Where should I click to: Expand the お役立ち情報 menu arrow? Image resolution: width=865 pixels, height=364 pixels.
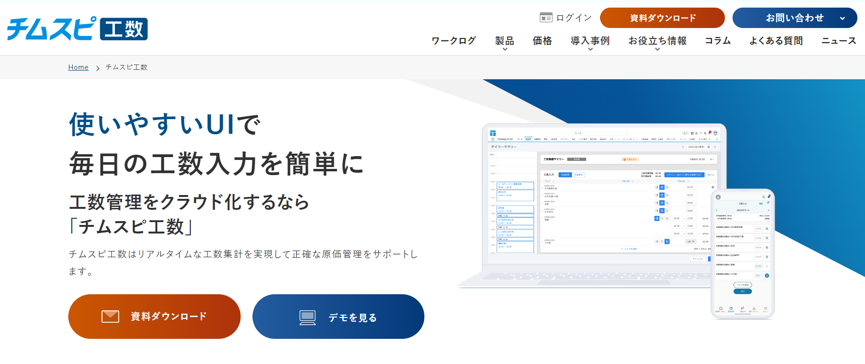(658, 49)
